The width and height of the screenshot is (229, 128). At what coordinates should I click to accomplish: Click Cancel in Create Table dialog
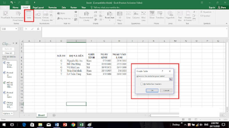[166, 90]
